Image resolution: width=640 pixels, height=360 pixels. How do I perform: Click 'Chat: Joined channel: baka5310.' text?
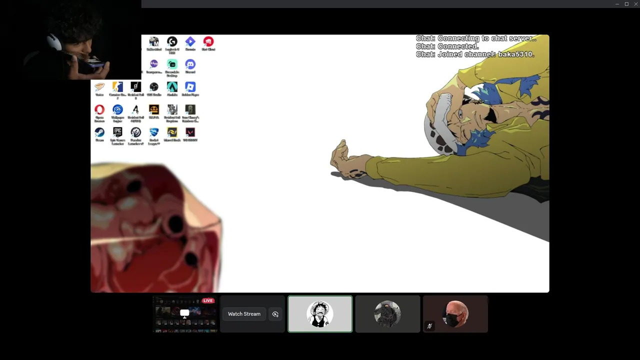pyautogui.click(x=475, y=54)
